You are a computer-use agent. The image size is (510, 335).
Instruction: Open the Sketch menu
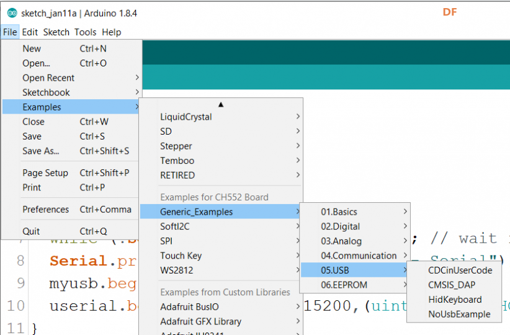(x=56, y=32)
